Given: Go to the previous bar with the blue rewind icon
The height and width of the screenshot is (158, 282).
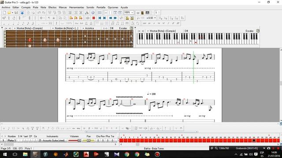Looking at the screenshot, I should tap(111, 18).
